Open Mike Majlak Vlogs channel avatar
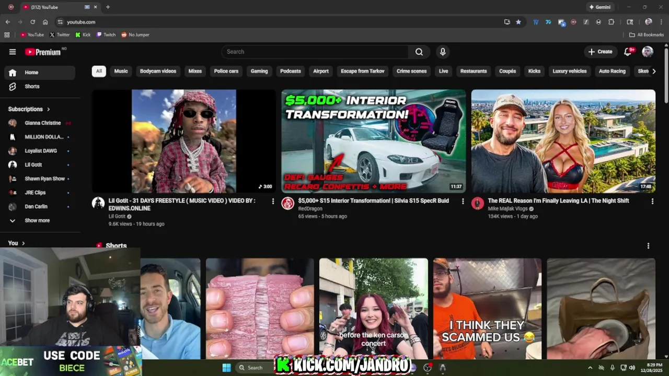 click(478, 203)
